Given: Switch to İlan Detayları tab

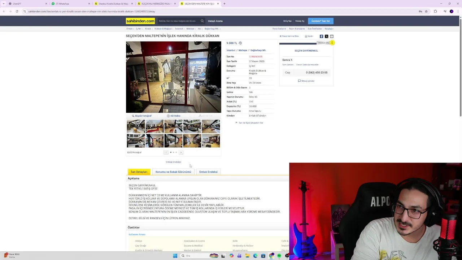Looking at the screenshot, I should [x=139, y=172].
